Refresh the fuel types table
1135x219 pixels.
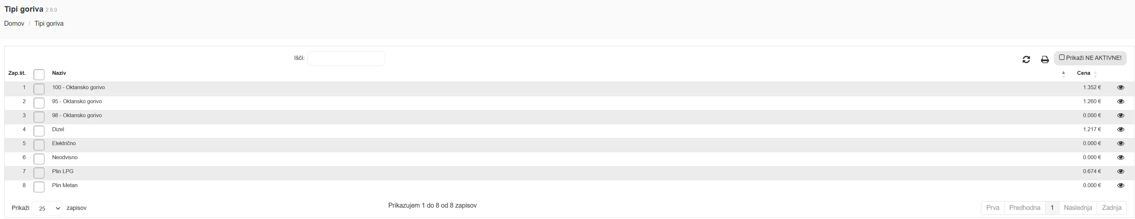pyautogui.click(x=1026, y=59)
